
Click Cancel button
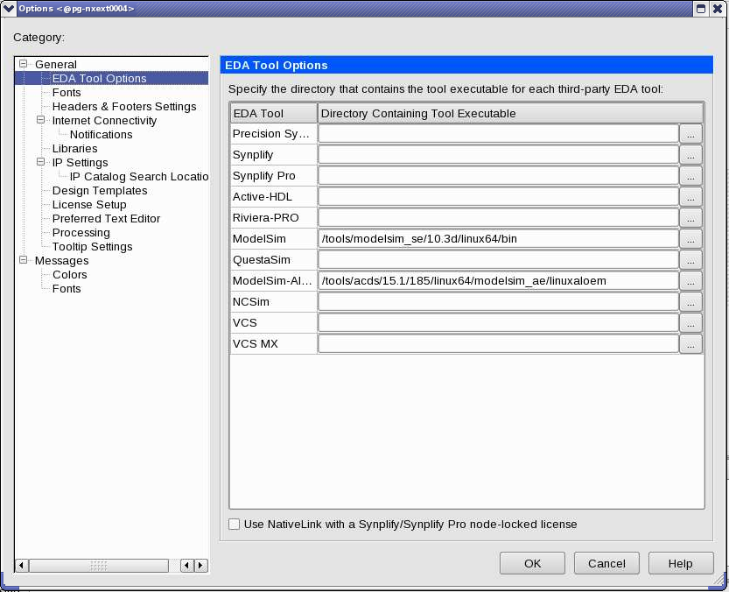606,563
